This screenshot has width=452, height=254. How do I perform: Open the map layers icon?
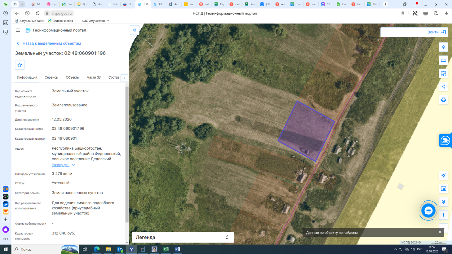click(443, 47)
